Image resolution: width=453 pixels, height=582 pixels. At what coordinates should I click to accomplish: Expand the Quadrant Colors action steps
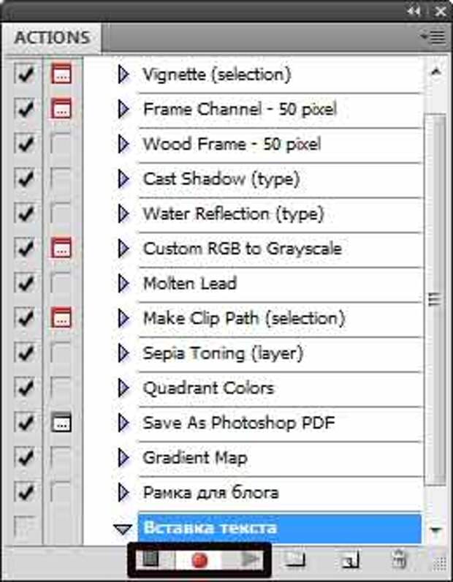pos(123,388)
